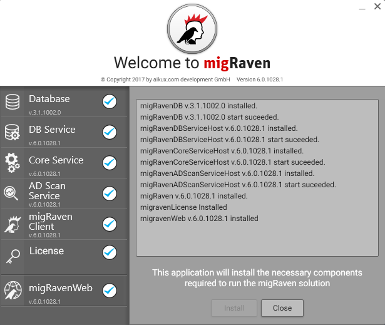The height and width of the screenshot is (325, 385).
Task: Select the migRavenWeb component label
Action: (x=61, y=288)
